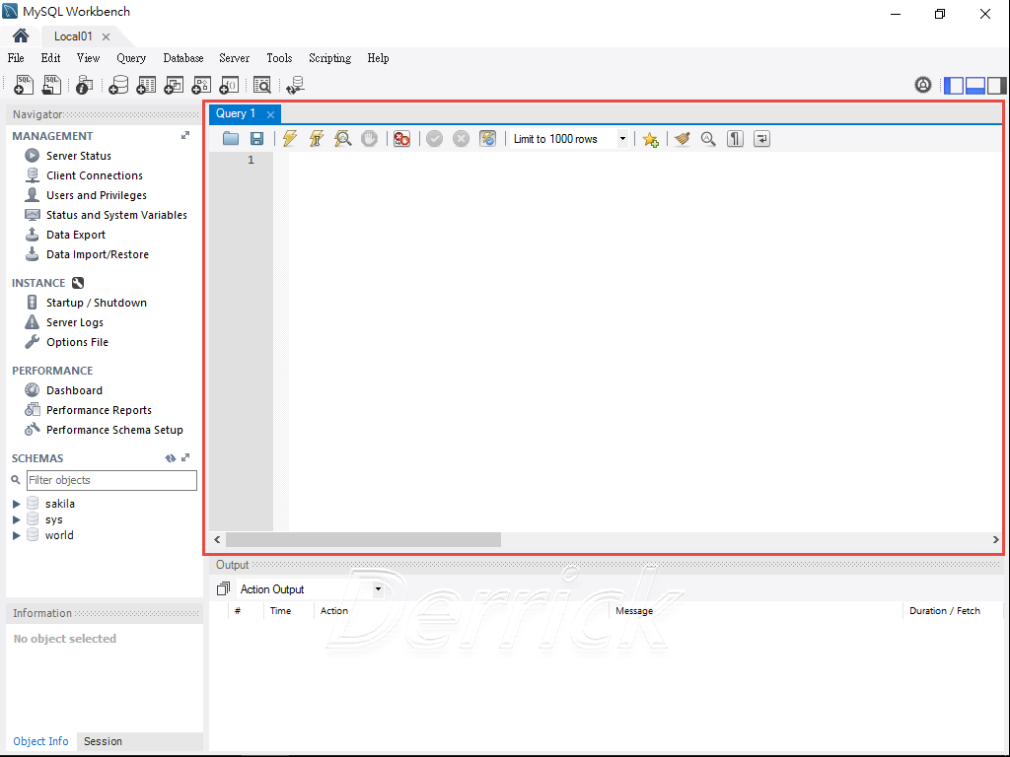Rollback transaction X icon

tap(462, 138)
